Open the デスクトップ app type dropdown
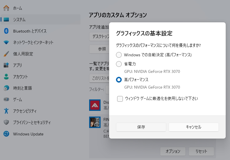Viewport: 230px width, 160px height. [99, 37]
